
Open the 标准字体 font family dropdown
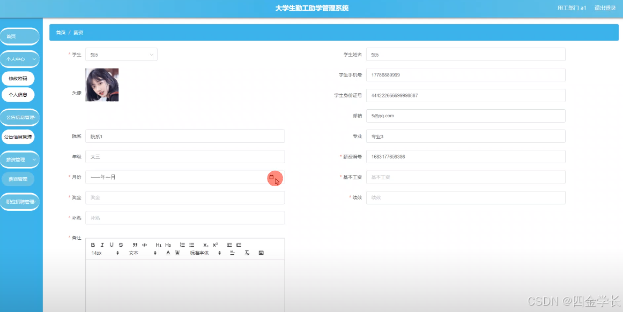click(x=205, y=253)
